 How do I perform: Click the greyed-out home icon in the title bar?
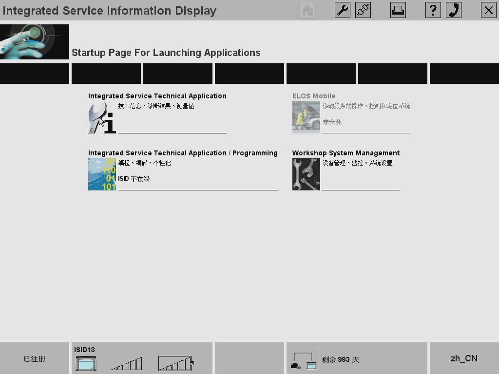(307, 10)
